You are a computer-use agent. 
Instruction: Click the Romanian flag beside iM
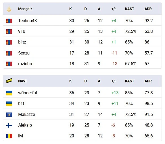click(9, 136)
